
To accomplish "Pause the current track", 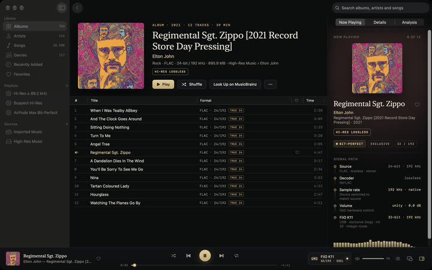I will pos(205,256).
